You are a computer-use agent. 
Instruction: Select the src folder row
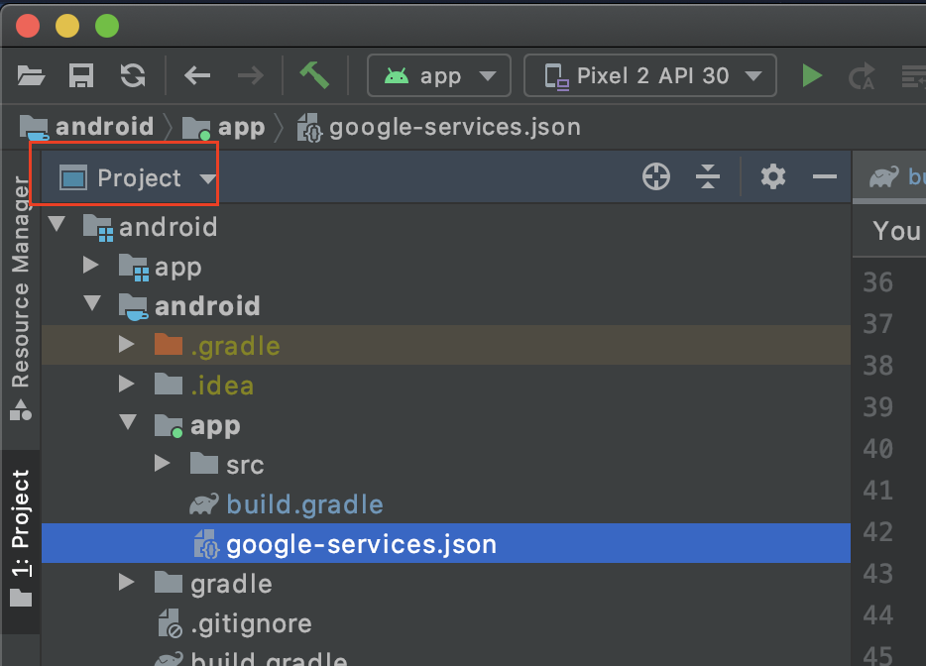coord(446,465)
